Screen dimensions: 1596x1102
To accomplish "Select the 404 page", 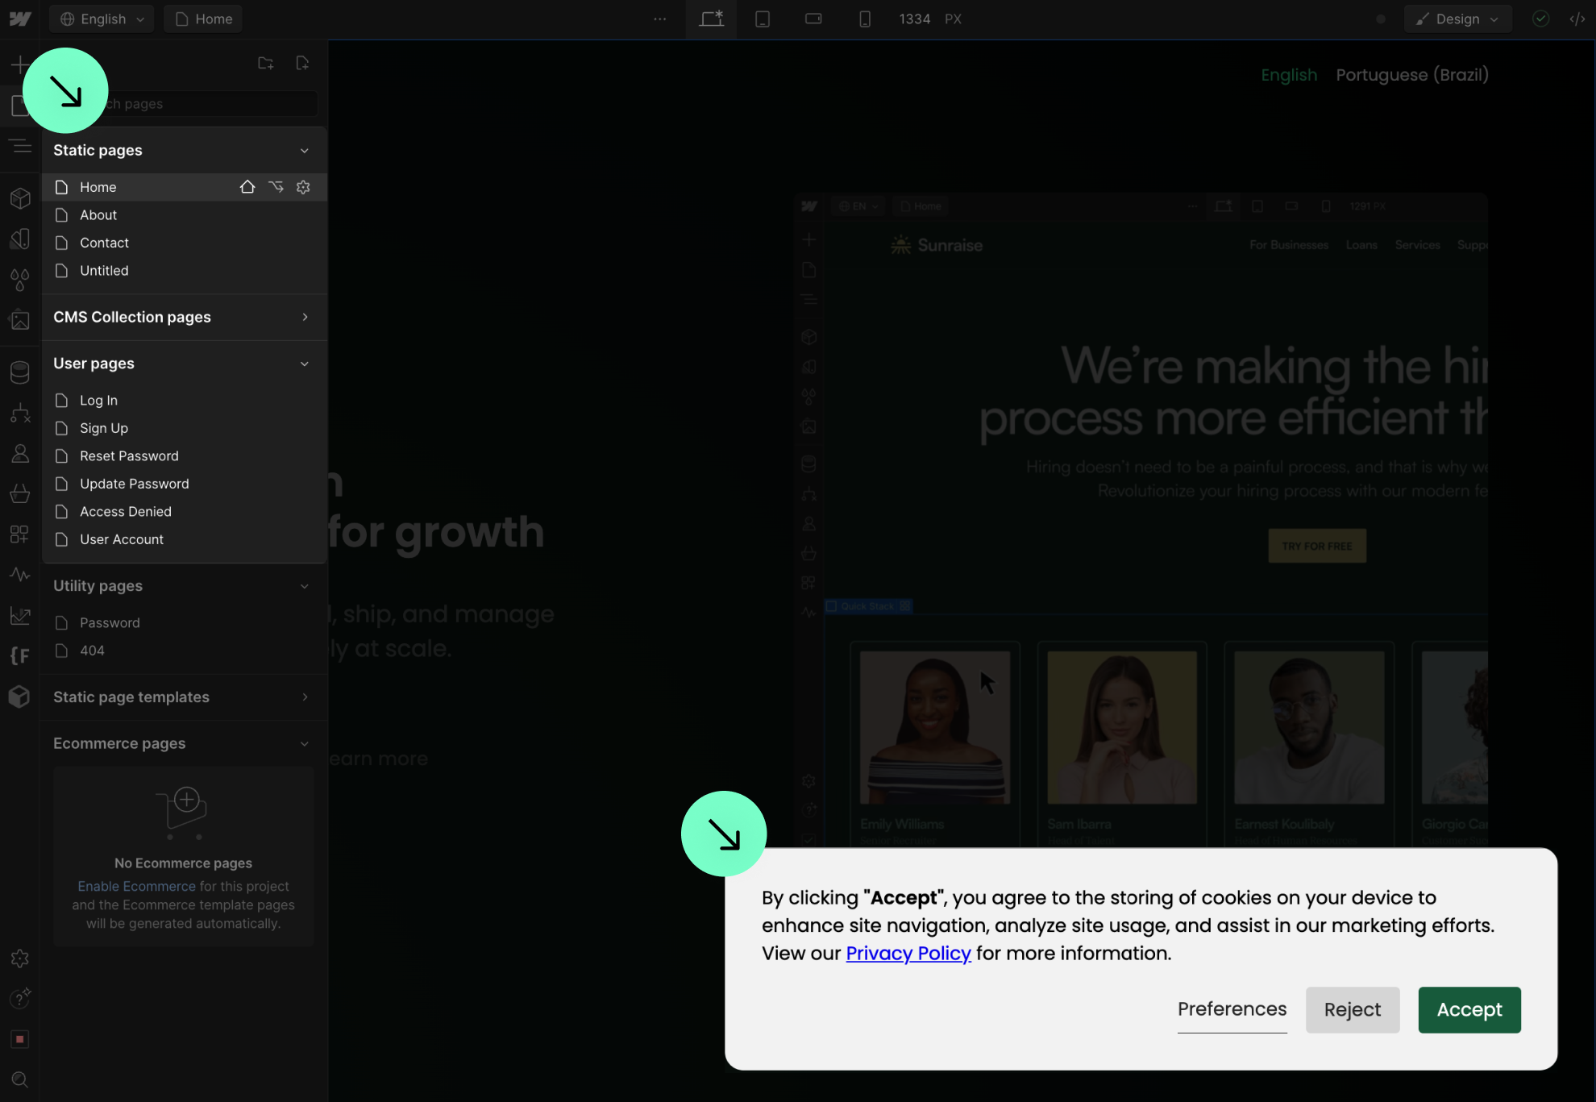I will [184, 651].
